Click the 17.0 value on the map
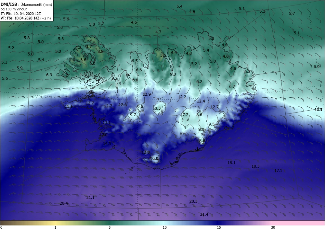325x230 pixels. point(104,135)
